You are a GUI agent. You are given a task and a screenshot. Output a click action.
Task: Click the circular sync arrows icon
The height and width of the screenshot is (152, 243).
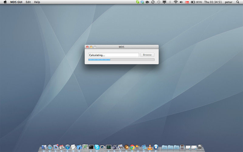click(x=153, y=2)
